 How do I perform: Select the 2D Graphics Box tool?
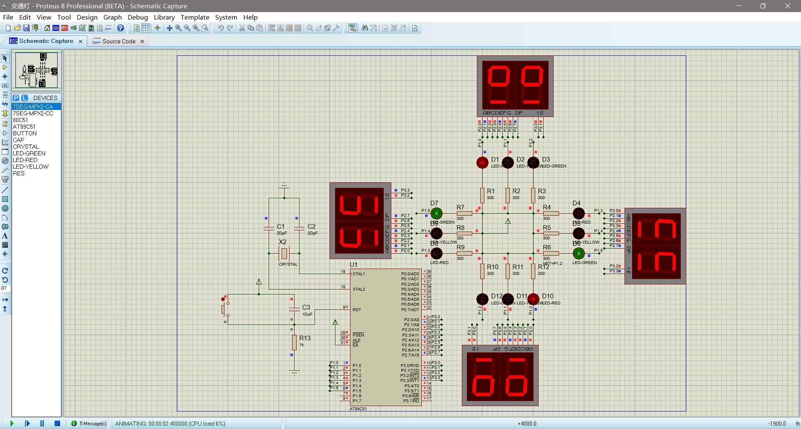[5, 199]
